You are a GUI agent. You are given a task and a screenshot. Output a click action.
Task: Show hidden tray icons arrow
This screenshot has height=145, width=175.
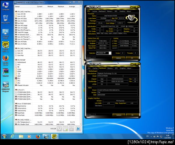151,137
